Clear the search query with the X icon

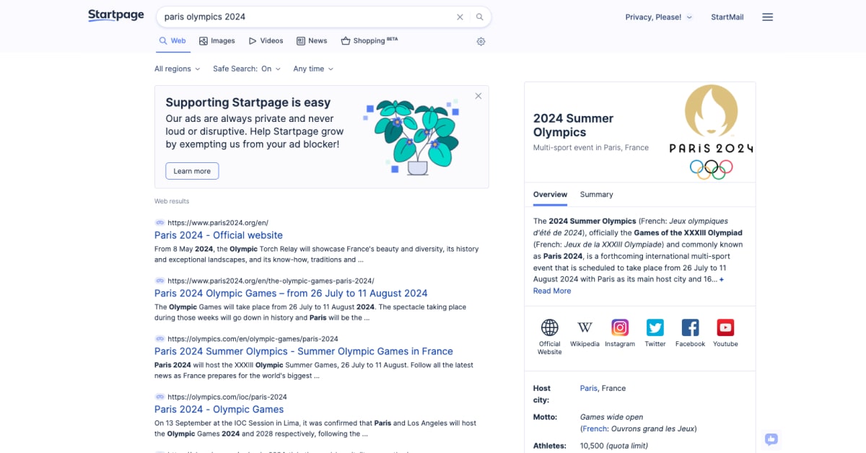pyautogui.click(x=460, y=16)
